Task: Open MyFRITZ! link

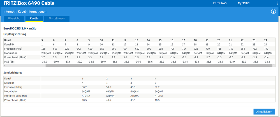Action: [244, 3]
